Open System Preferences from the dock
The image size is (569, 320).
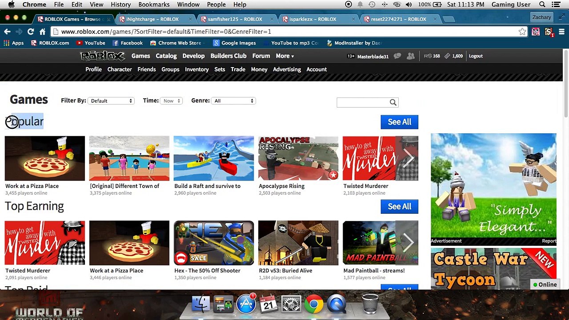(291, 304)
